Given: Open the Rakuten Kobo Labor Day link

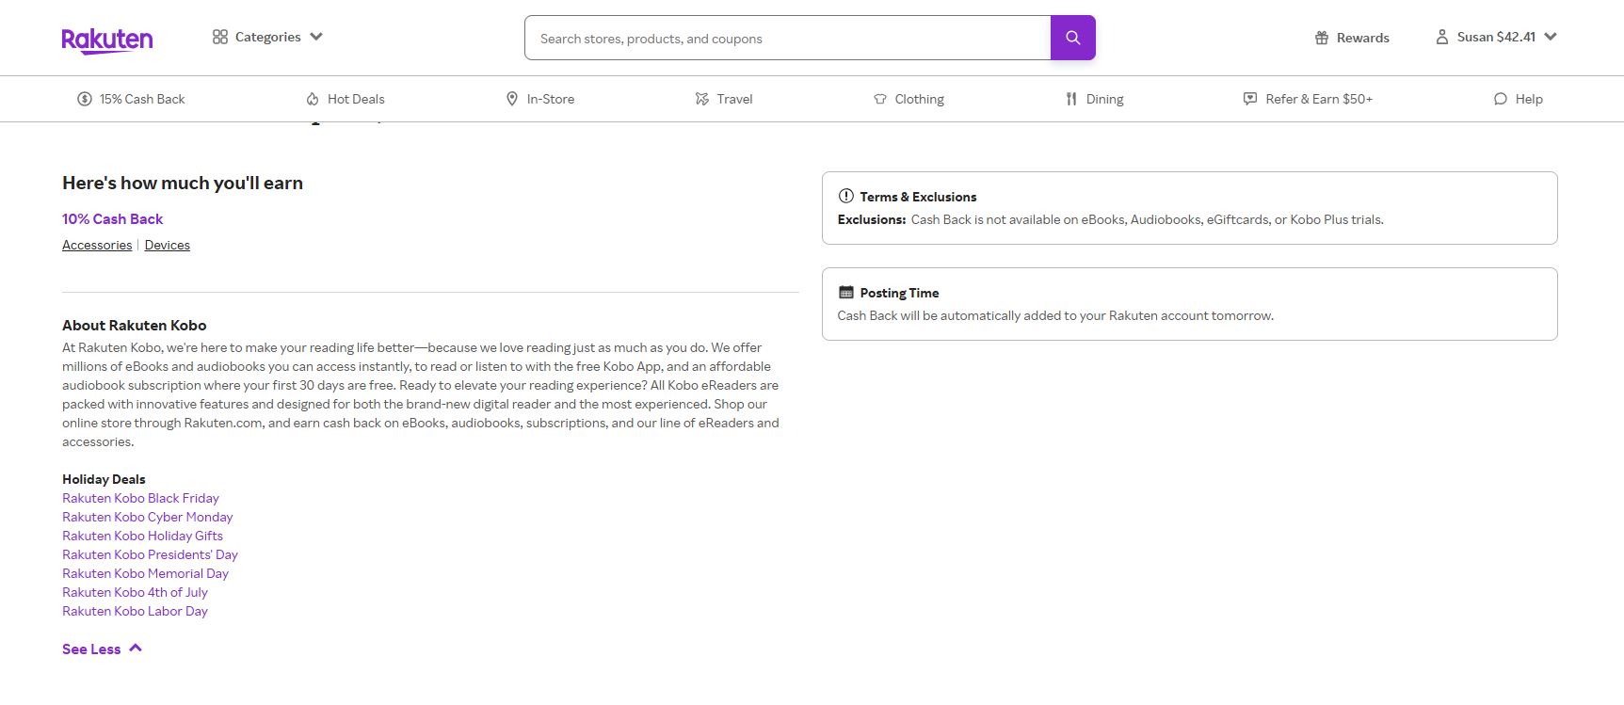Looking at the screenshot, I should [x=135, y=611].
